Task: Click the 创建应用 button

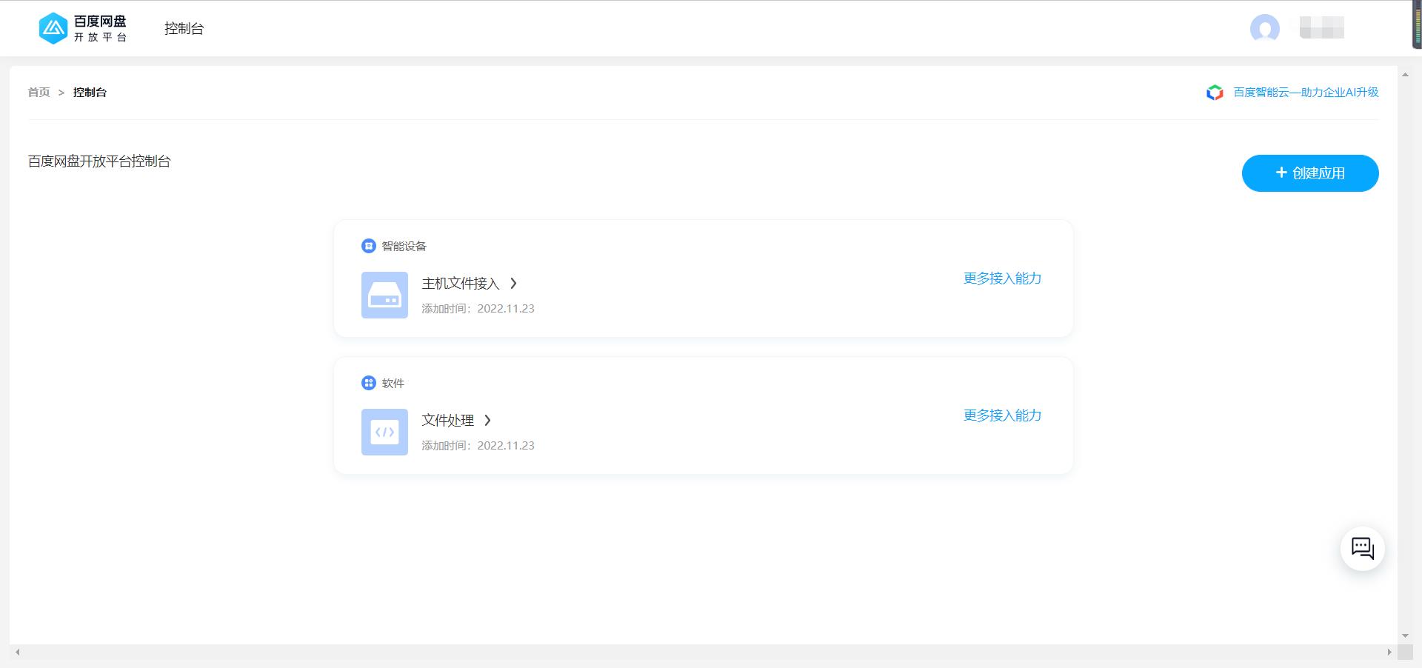Action: [1310, 173]
